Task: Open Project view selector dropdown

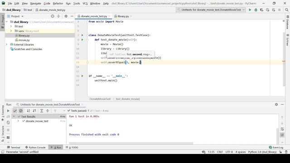Action: pyautogui.click(x=15, y=16)
